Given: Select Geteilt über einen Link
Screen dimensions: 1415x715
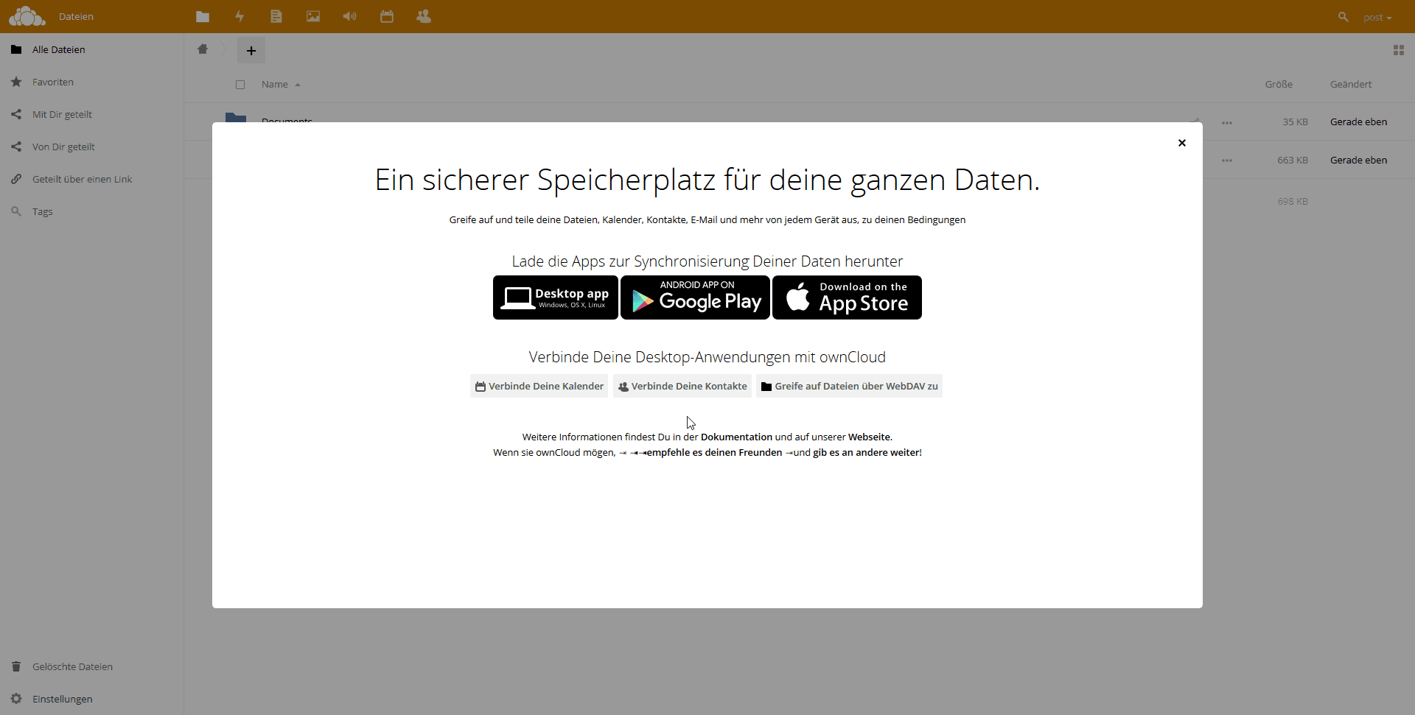Looking at the screenshot, I should pos(91,179).
